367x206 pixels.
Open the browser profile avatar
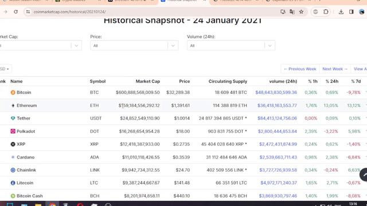[x=362, y=11]
